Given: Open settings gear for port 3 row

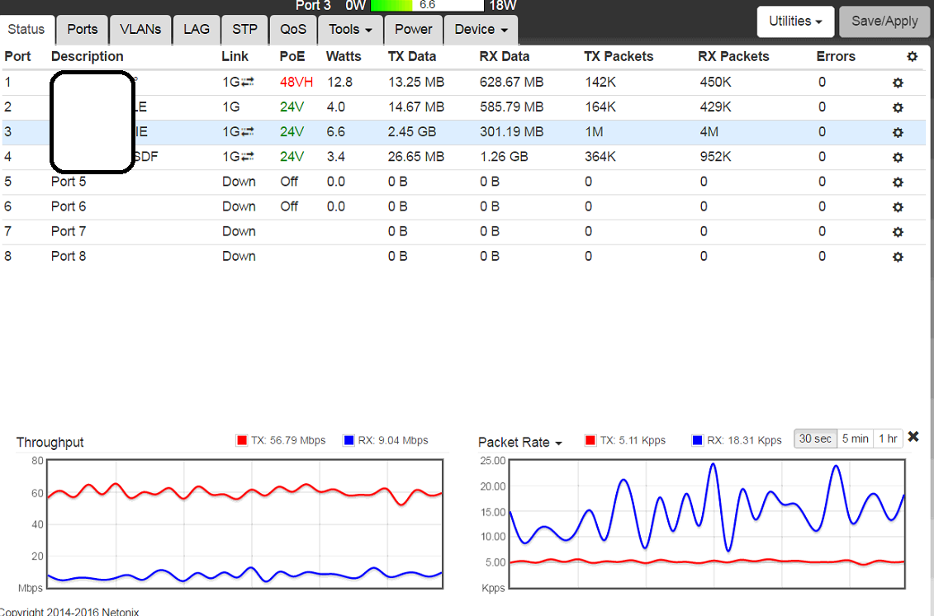Looking at the screenshot, I should pos(898,132).
